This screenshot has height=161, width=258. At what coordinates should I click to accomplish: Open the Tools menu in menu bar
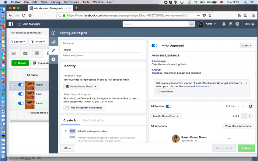point(86,2)
